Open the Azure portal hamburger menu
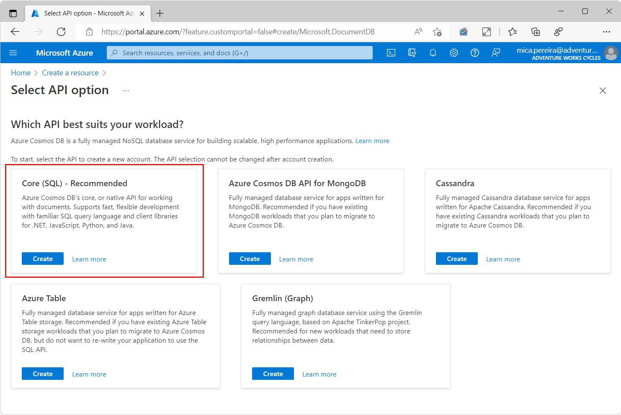Viewport: 621px width, 415px height. click(13, 53)
